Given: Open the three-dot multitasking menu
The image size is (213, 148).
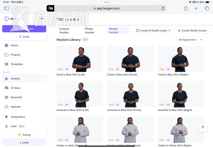Looking at the screenshot, I should point(107,2).
